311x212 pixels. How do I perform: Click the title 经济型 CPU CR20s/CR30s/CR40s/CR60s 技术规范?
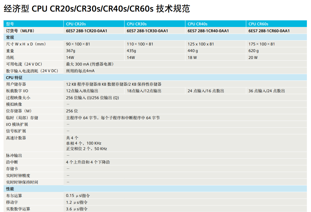[x=97, y=9]
